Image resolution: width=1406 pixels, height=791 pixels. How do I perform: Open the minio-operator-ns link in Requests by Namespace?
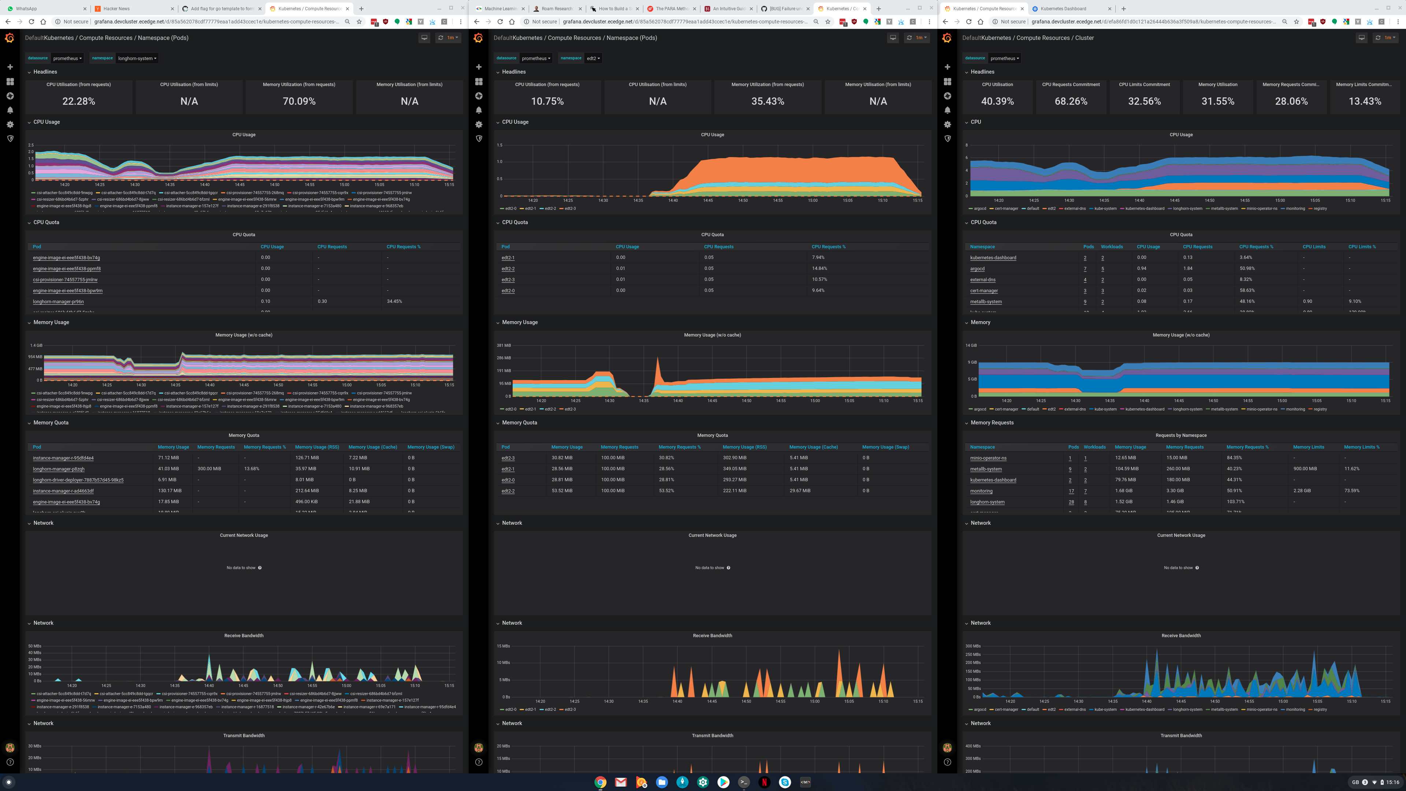[989, 458]
